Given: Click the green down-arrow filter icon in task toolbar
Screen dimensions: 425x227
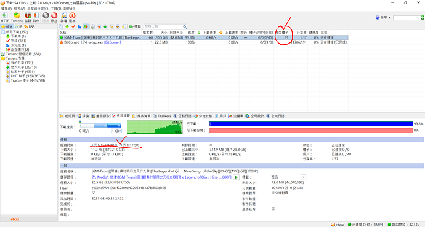Looking at the screenshot, I should [x=67, y=26].
